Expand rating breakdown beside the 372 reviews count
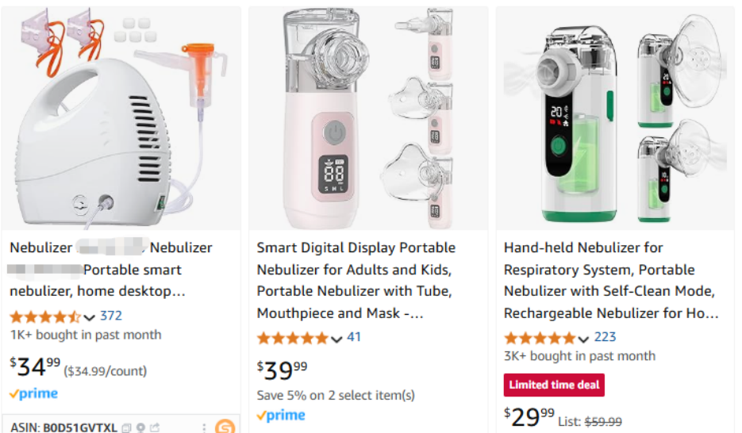Viewport: 742px width, 433px height. pyautogui.click(x=90, y=317)
